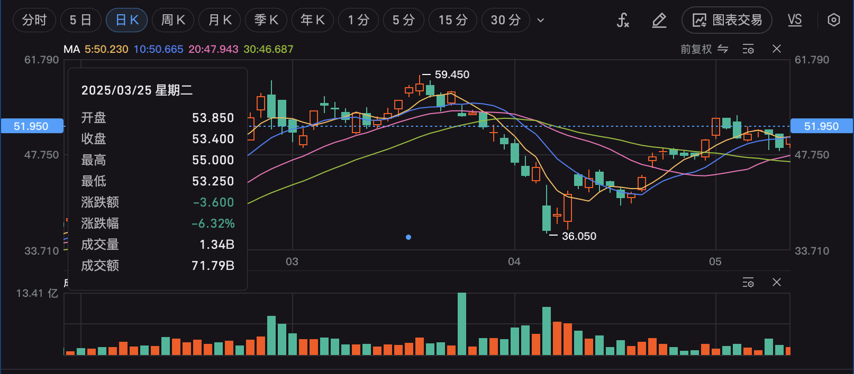Open the 图表交易 chart trading button
The height and width of the screenshot is (374, 854).
point(727,21)
